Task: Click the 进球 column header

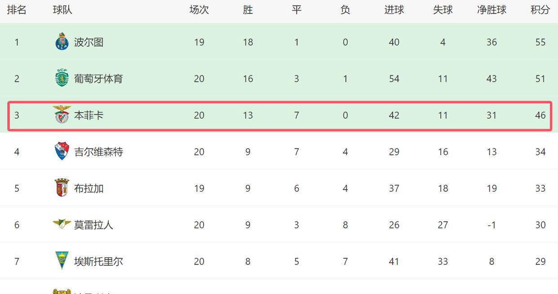Action: click(x=394, y=10)
